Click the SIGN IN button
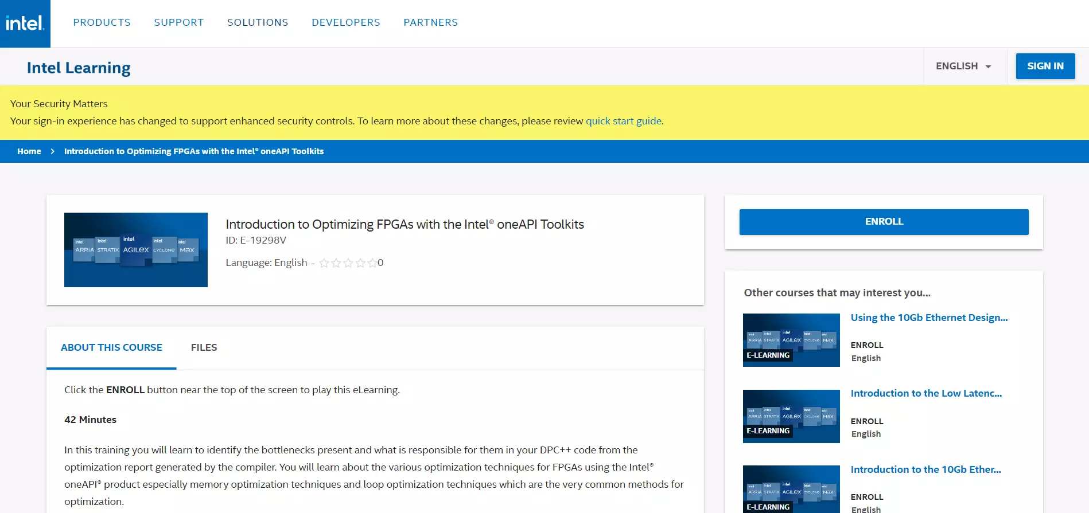This screenshot has width=1089, height=513. pyautogui.click(x=1045, y=66)
